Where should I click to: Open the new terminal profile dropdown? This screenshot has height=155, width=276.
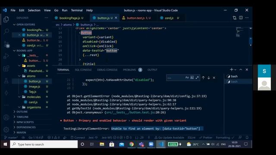click(x=235, y=70)
